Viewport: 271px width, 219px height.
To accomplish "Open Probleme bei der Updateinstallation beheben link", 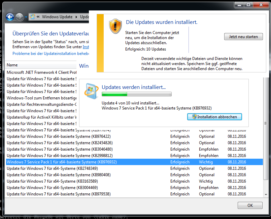I will click(x=50, y=54).
